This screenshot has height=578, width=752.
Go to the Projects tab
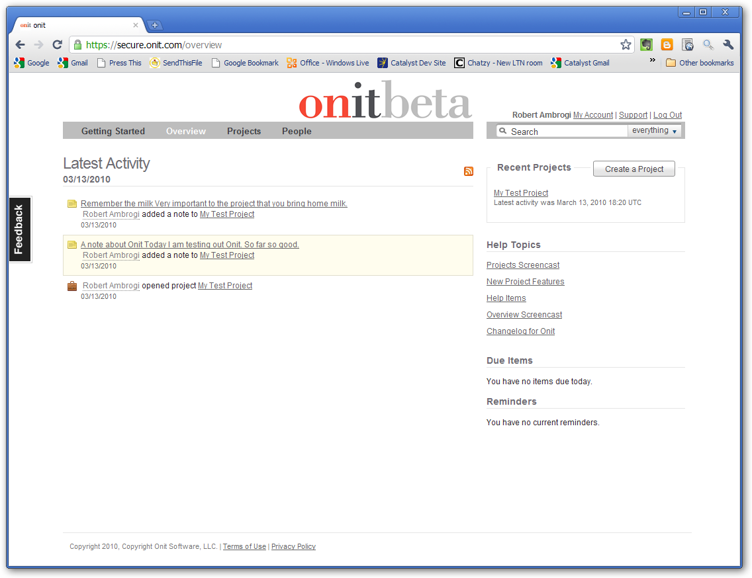coord(244,132)
